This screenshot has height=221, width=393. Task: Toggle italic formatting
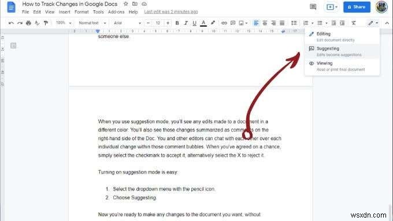tap(186, 23)
